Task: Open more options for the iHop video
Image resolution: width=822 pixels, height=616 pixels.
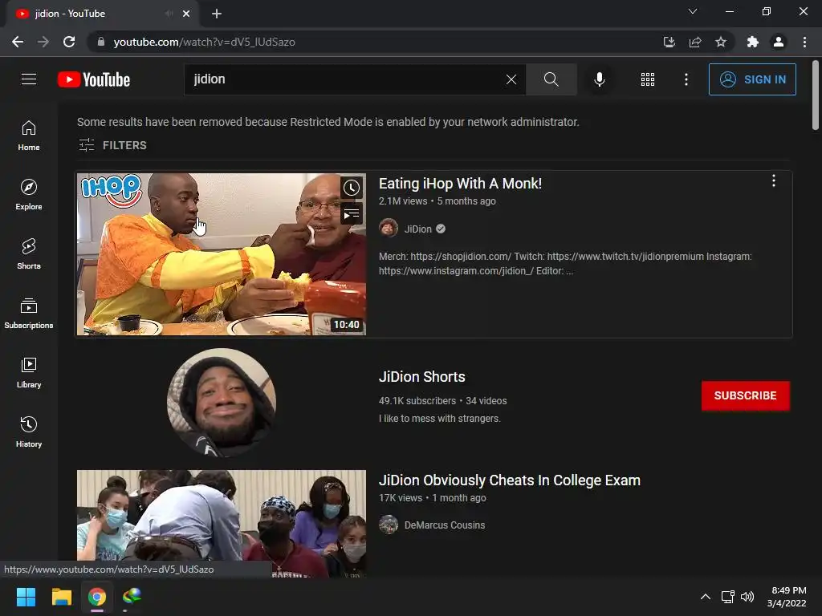Action: (773, 181)
